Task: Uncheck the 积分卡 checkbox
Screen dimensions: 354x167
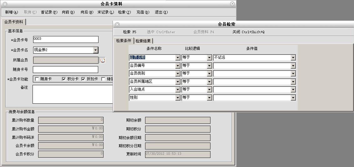Action: [x=64, y=79]
